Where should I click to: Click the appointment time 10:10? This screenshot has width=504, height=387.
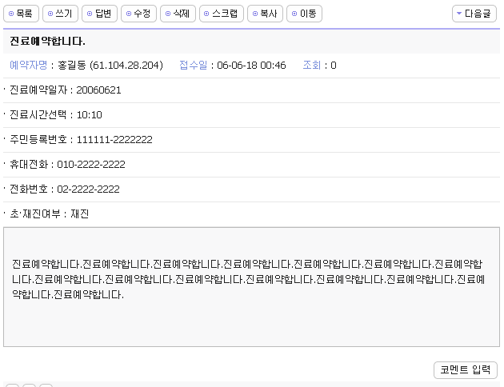[x=89, y=114]
